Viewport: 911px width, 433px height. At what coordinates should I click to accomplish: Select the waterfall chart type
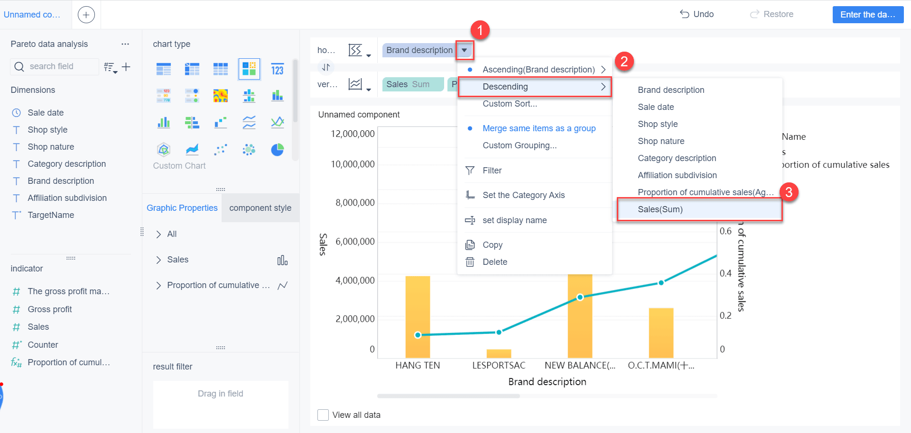[x=221, y=123]
